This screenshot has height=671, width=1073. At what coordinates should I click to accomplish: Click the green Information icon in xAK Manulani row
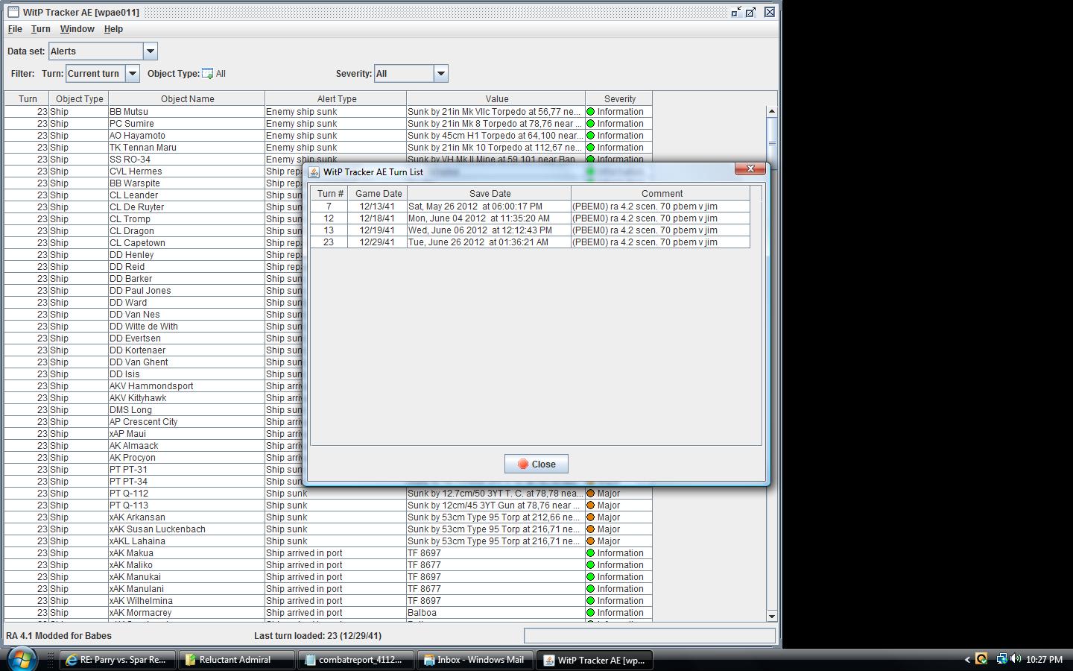pyautogui.click(x=591, y=589)
